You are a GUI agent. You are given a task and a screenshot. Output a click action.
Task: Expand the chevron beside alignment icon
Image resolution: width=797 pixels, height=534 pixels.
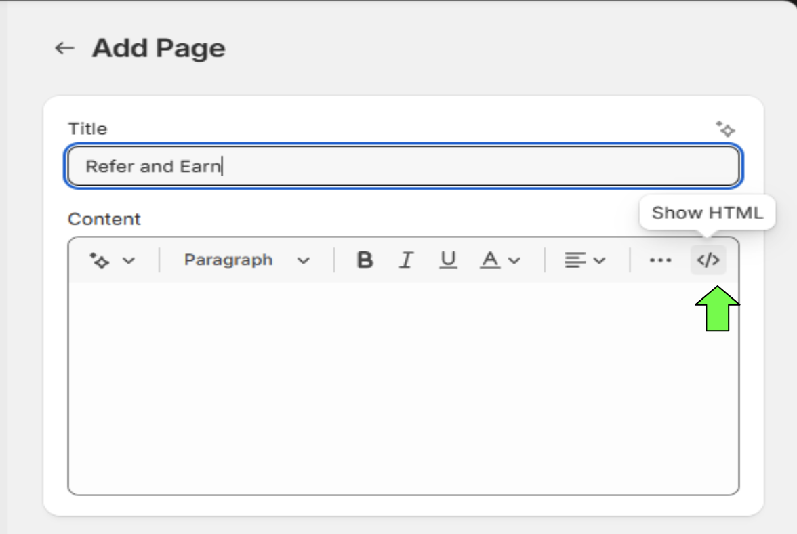599,261
